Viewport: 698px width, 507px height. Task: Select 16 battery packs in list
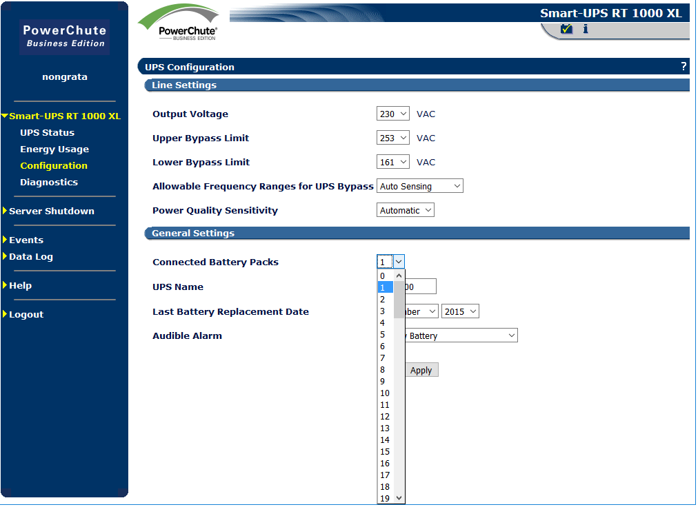(x=386, y=463)
